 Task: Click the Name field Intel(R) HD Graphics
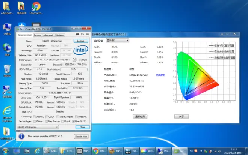tap(52, 41)
